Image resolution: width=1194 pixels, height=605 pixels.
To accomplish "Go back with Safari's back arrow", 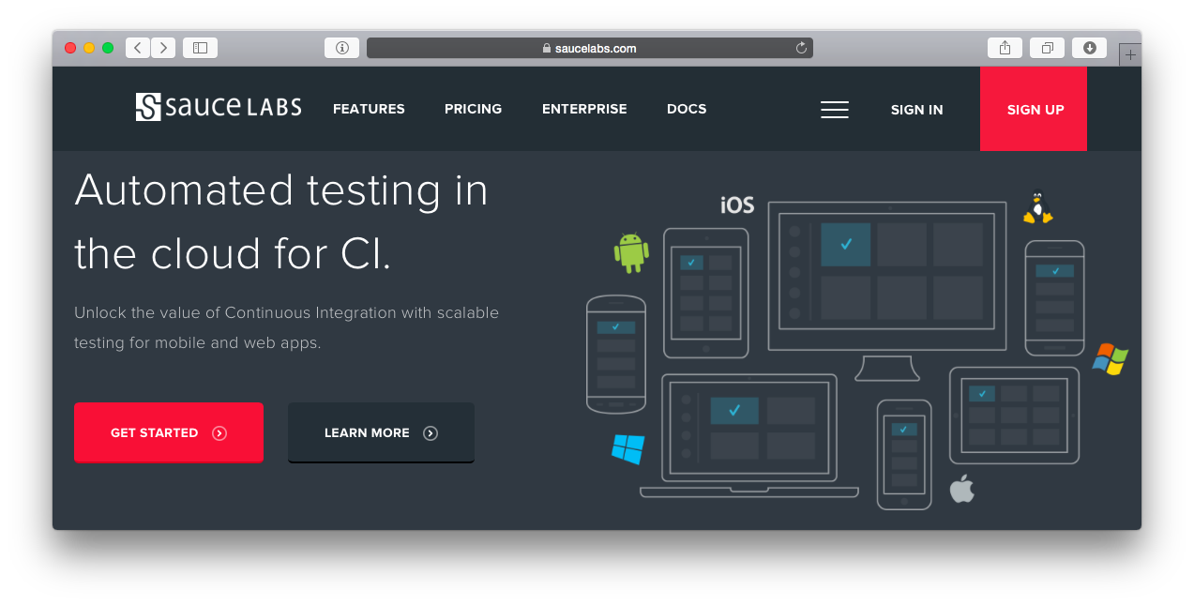I will [x=138, y=48].
